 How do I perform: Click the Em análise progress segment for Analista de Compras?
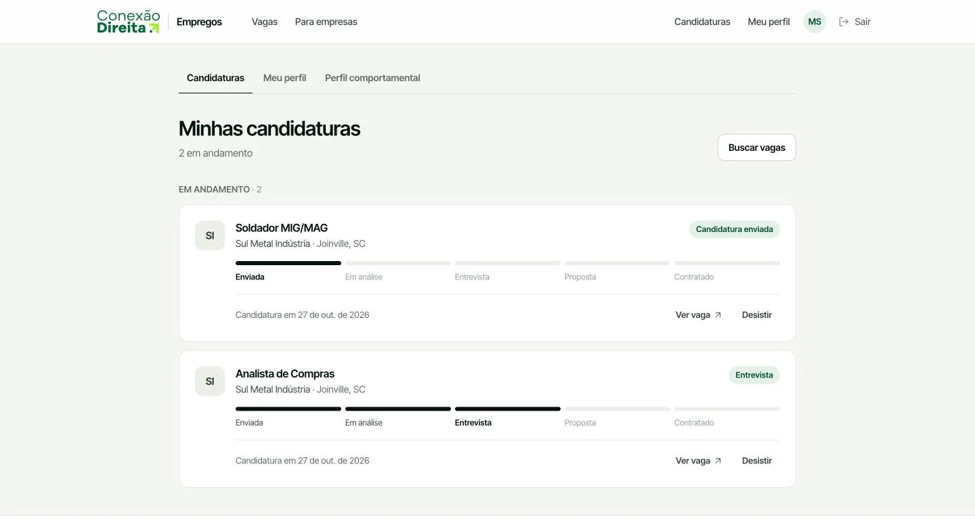click(398, 409)
